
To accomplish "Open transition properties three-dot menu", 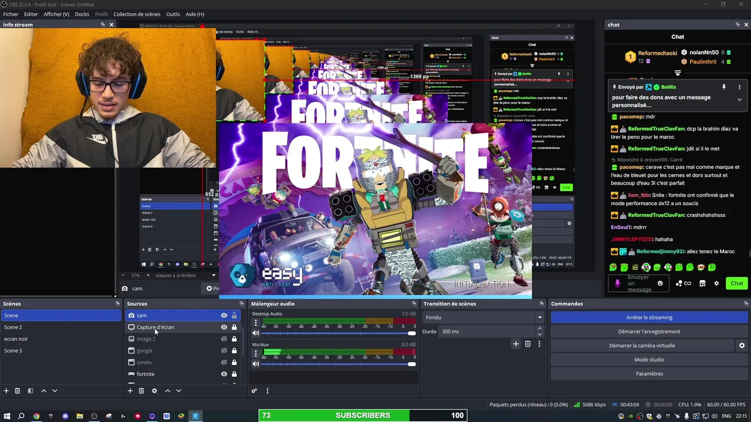I will (x=539, y=344).
